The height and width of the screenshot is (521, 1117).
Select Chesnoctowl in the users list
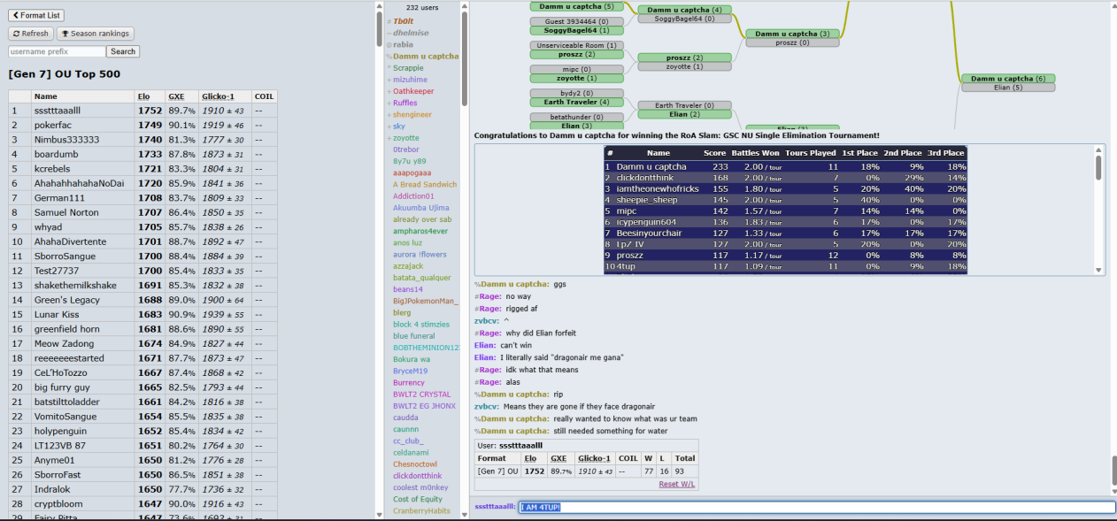point(415,464)
